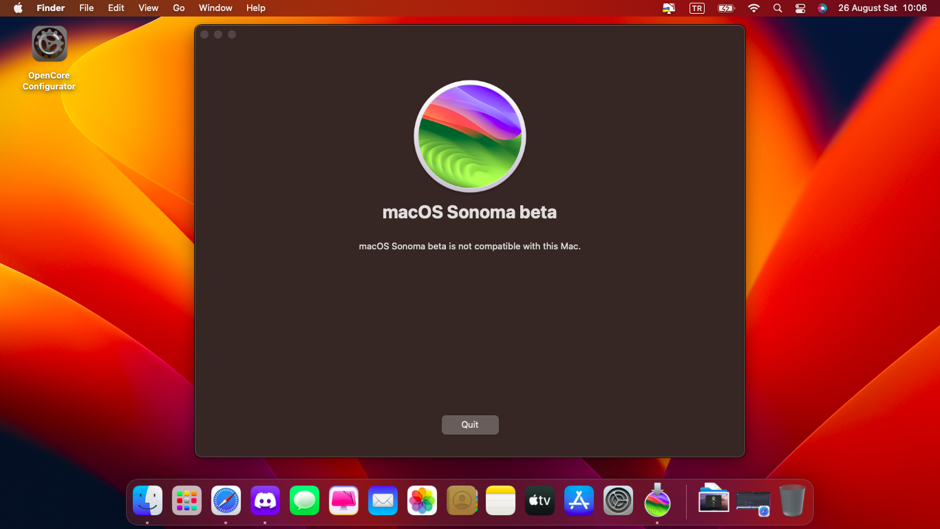Open Discord from the Dock
The image size is (940, 529).
[265, 501]
